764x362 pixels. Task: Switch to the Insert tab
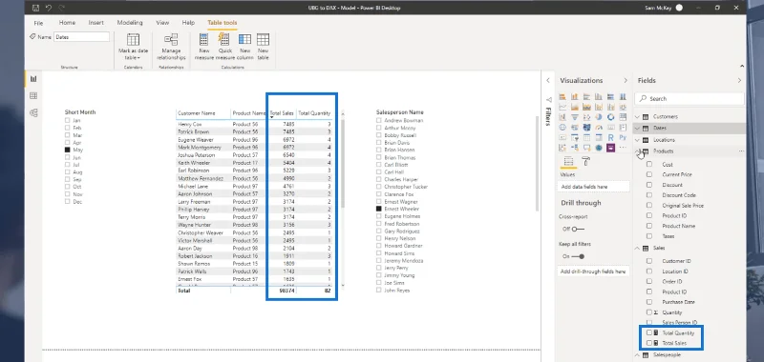(x=96, y=23)
